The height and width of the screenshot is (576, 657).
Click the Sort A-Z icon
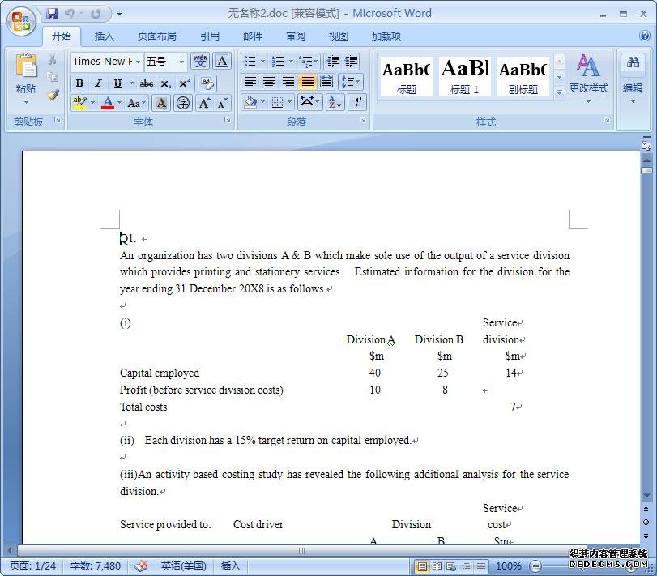(335, 102)
